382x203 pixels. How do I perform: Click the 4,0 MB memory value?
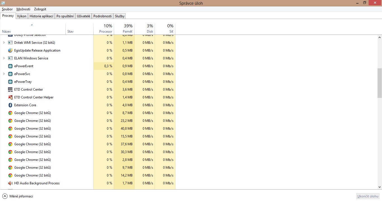click(128, 105)
